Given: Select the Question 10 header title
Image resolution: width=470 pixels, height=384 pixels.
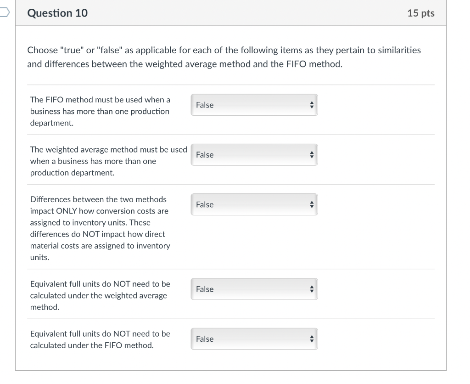Looking at the screenshot, I should coord(57,13).
